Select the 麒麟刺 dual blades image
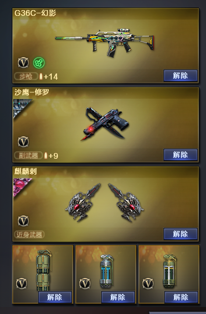The height and width of the screenshot is (314, 206). click(x=104, y=202)
